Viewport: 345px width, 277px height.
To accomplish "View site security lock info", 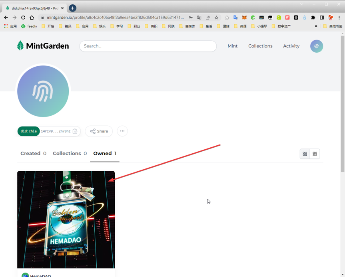I will coord(42,18).
